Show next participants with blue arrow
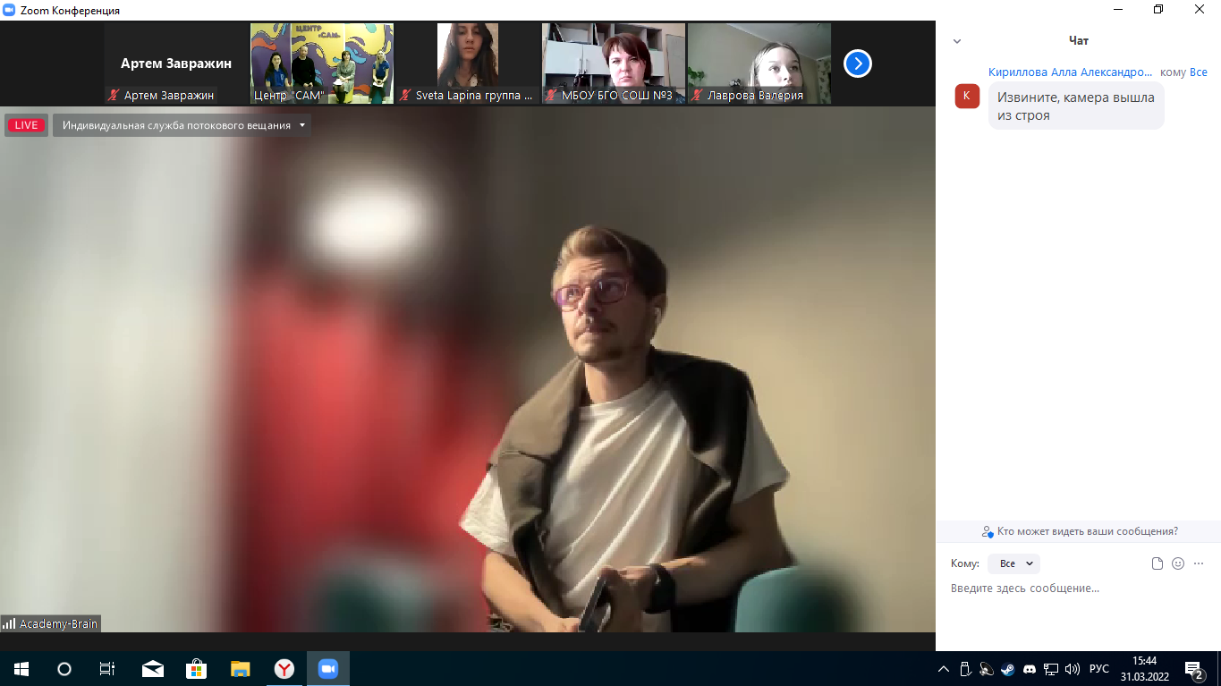The width and height of the screenshot is (1221, 686). (x=857, y=64)
